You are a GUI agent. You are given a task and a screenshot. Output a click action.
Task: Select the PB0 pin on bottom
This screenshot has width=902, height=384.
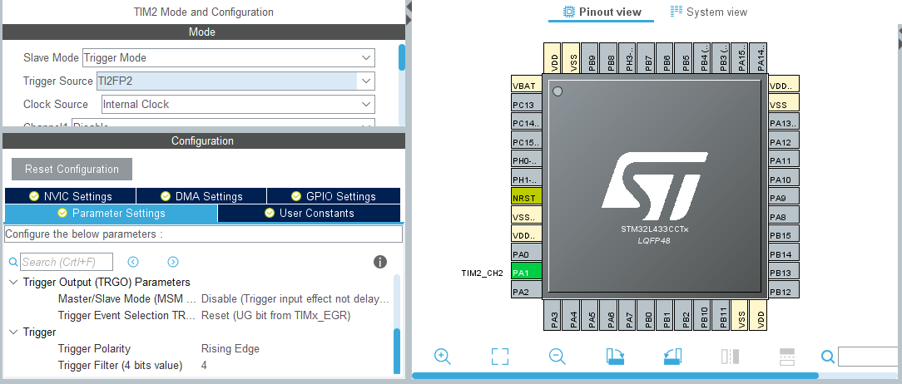pos(646,315)
